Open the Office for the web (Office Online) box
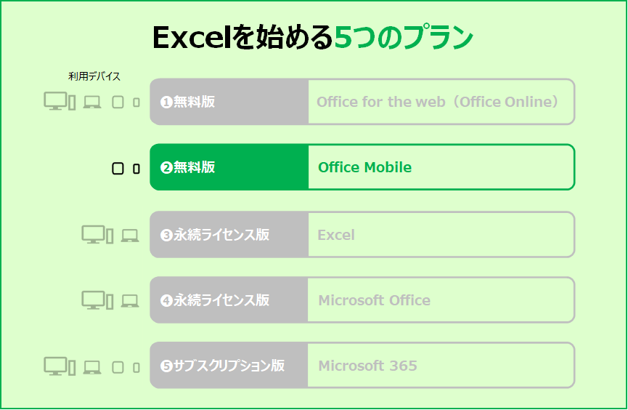628x410 pixels. click(441, 102)
